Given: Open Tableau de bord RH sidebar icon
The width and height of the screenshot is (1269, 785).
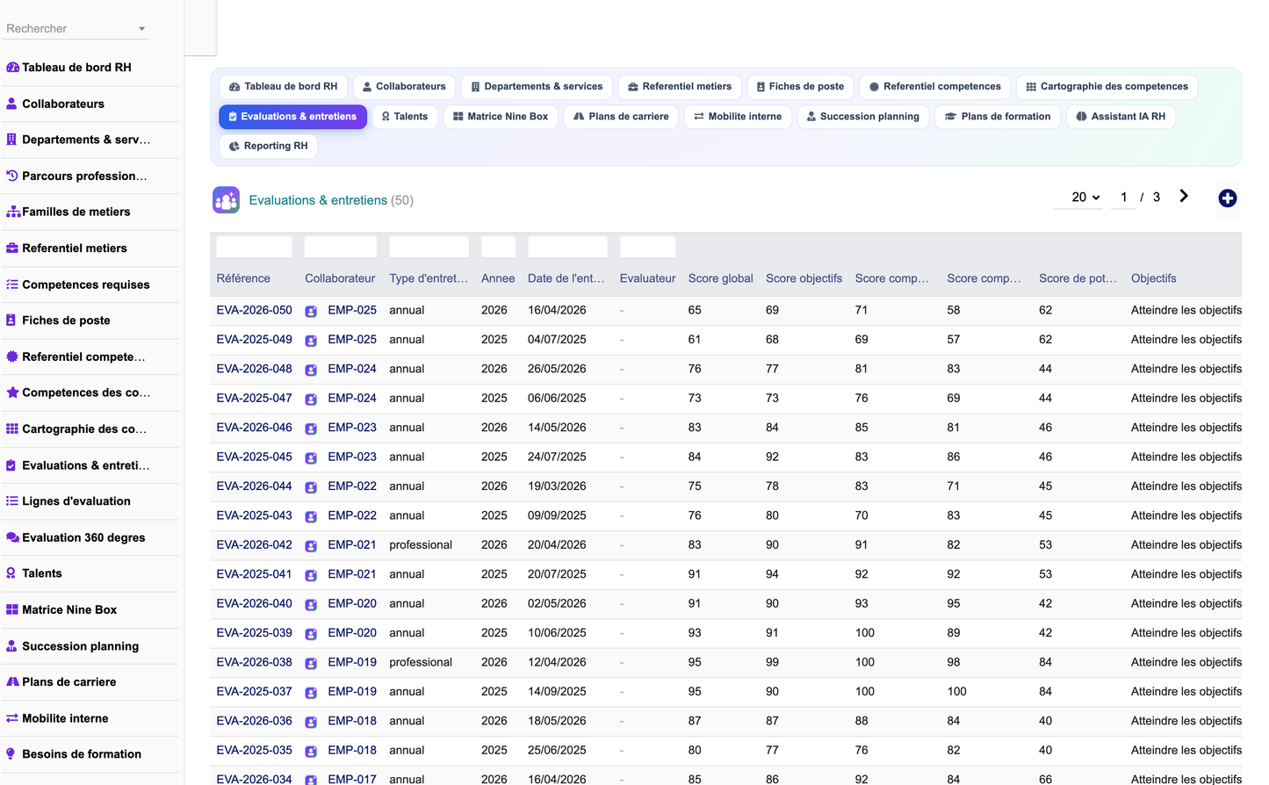Looking at the screenshot, I should 12,68.
